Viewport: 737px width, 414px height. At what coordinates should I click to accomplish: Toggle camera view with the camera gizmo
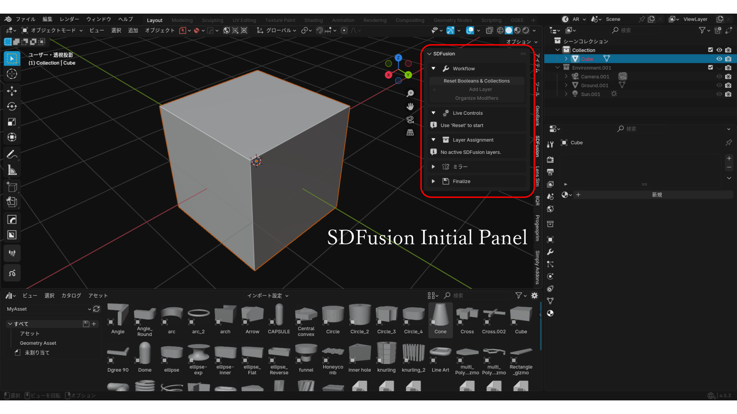point(410,120)
